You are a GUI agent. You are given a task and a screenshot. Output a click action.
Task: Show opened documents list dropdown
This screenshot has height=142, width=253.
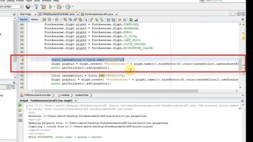click(239, 14)
